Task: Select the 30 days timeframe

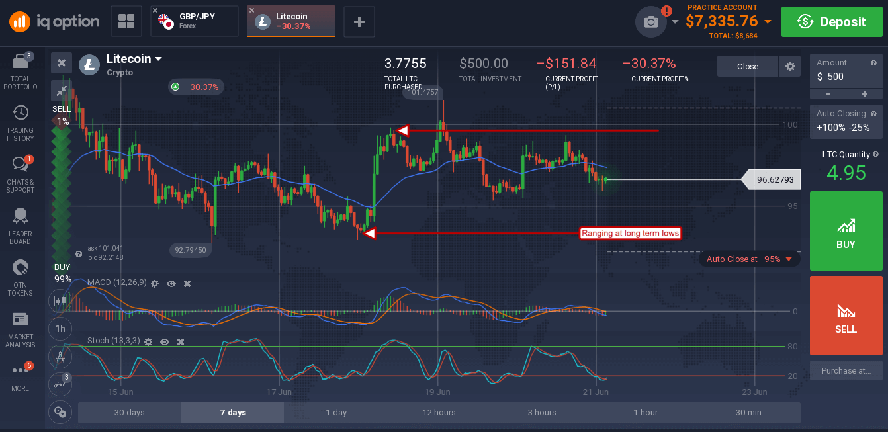Action: [x=130, y=413]
